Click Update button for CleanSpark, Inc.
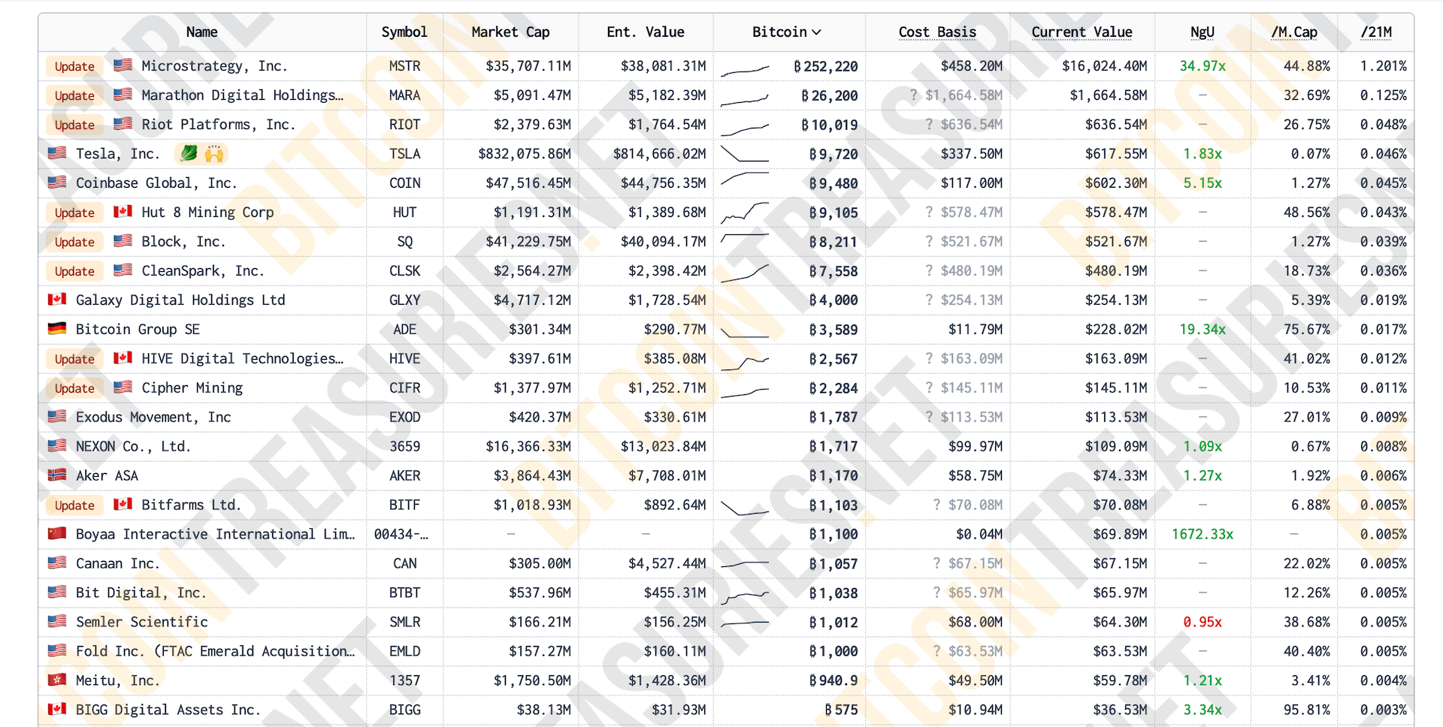Viewport: 1443px width, 727px height. pos(74,271)
